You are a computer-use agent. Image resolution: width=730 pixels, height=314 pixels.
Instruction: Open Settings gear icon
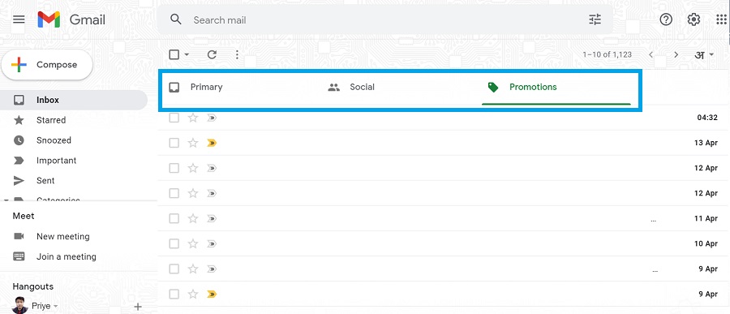coord(693,19)
